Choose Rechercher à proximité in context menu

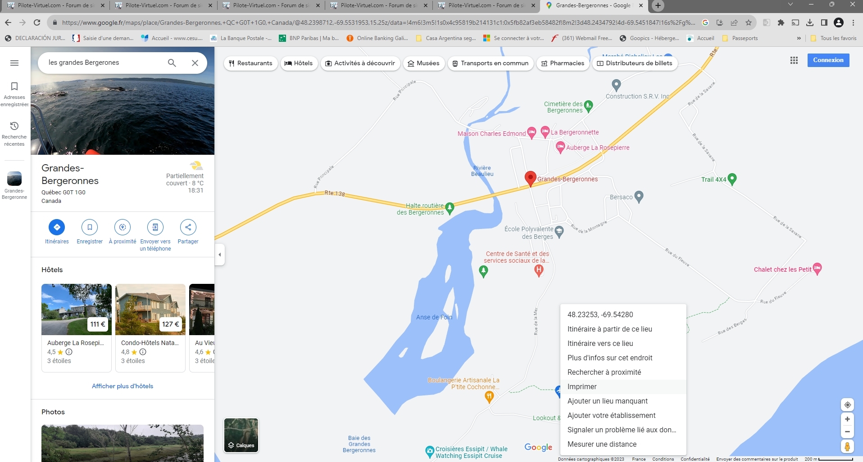click(623, 372)
